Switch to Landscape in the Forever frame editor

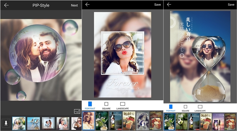123,106
